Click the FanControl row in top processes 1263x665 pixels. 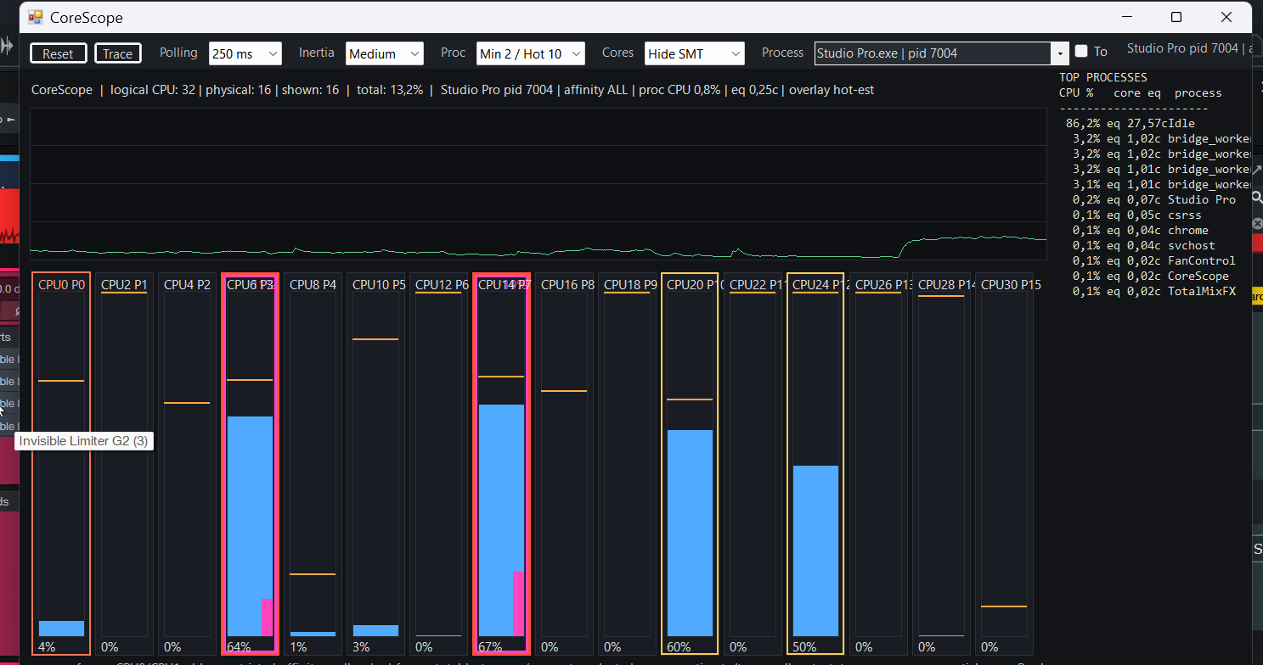point(1153,261)
